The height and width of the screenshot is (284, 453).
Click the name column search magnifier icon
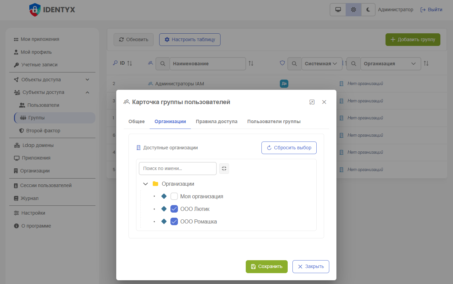(x=163, y=64)
